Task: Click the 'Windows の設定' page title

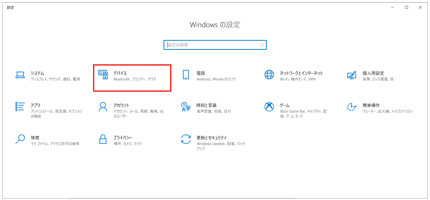Action: [x=215, y=25]
